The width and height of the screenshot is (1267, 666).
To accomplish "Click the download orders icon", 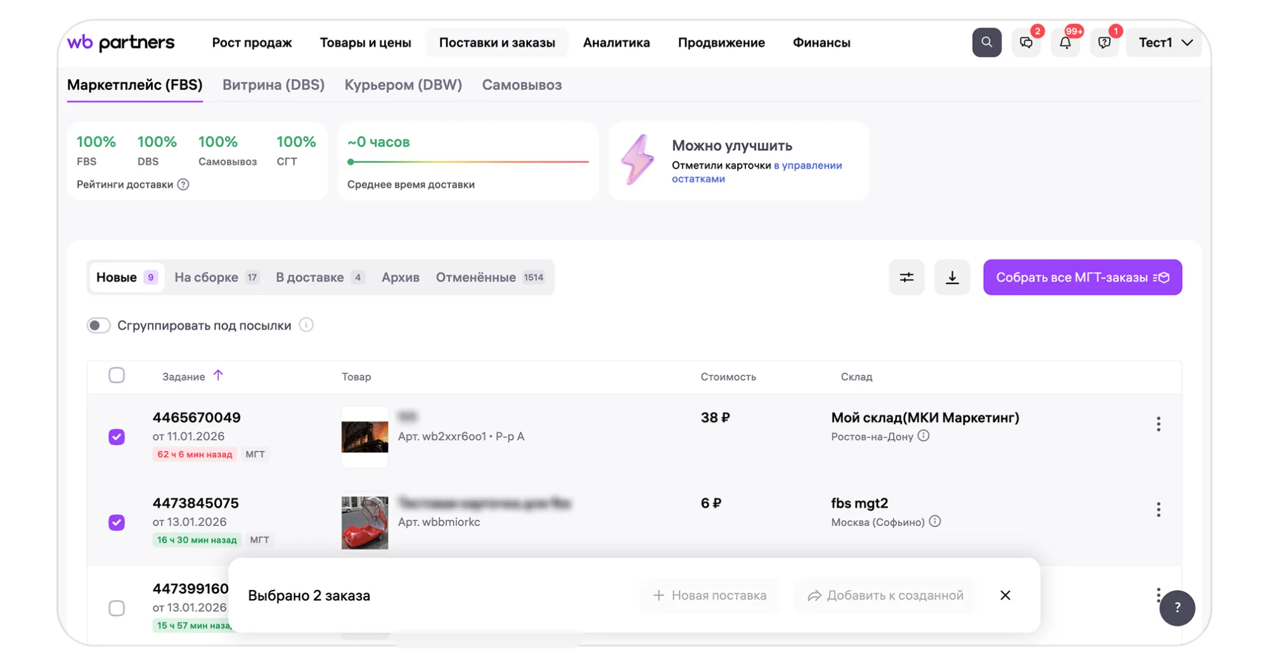I will tap(952, 278).
